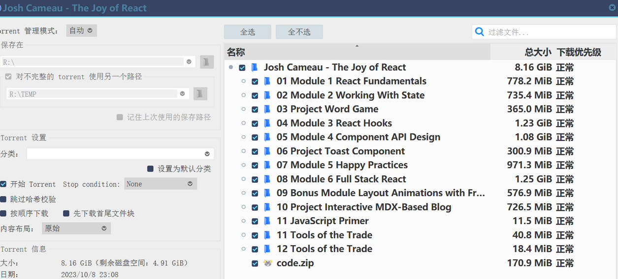618x279 pixels.
Task: Click folder icon of 10 Project Interactive MDX-Based Blog
Action: coord(267,207)
